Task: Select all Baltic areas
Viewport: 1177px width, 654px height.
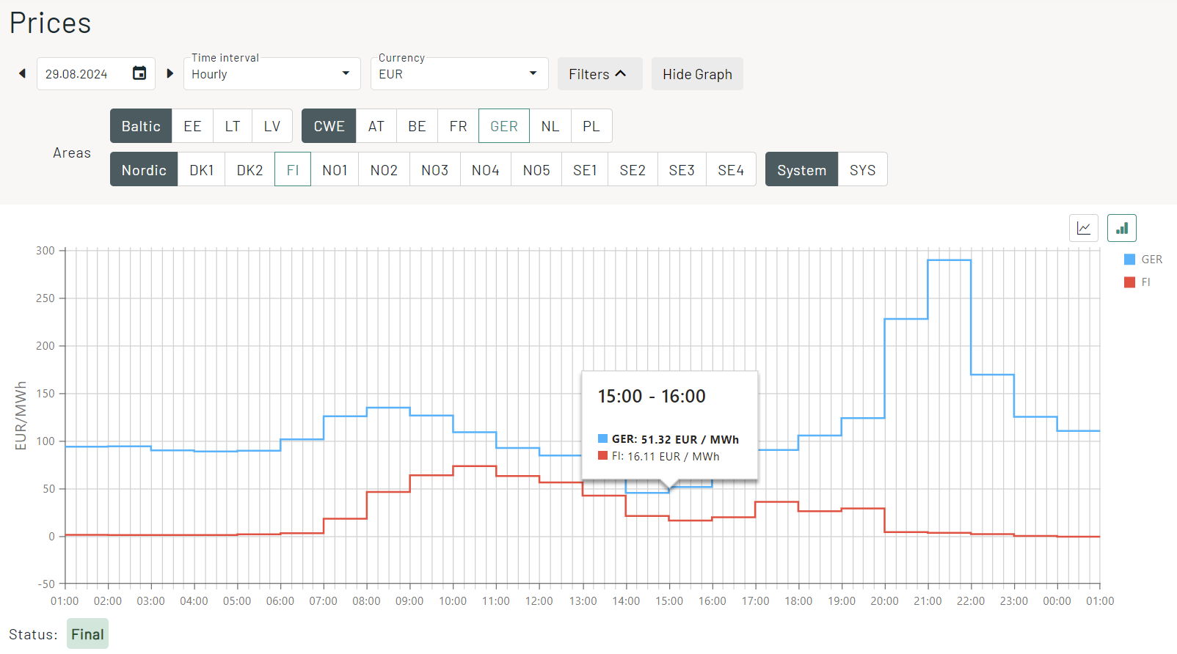Action: click(x=141, y=126)
